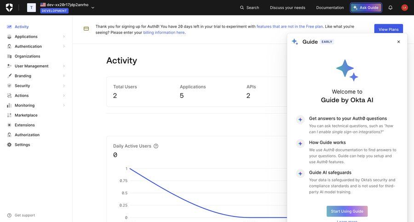
Task: Click the Branding pen icon in sidebar
Action: click(9, 76)
